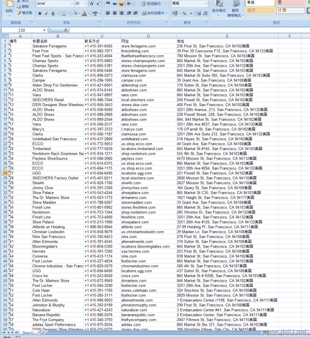Go to the last sheet navigation arrow
310x338 pixels.
coord(17,333)
